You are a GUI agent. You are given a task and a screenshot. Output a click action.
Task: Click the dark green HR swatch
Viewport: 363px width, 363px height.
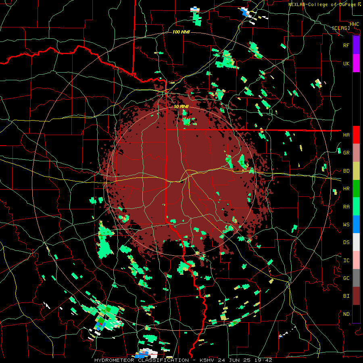pos(356,189)
